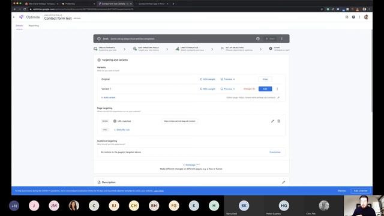Click the browser reload icon
Screen dimensions: 384x216
25,9
